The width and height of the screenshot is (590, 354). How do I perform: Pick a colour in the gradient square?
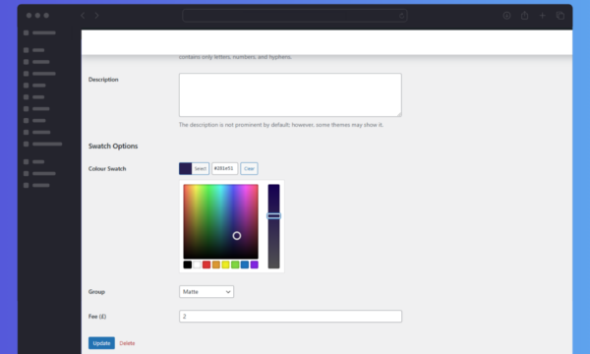[x=221, y=221]
